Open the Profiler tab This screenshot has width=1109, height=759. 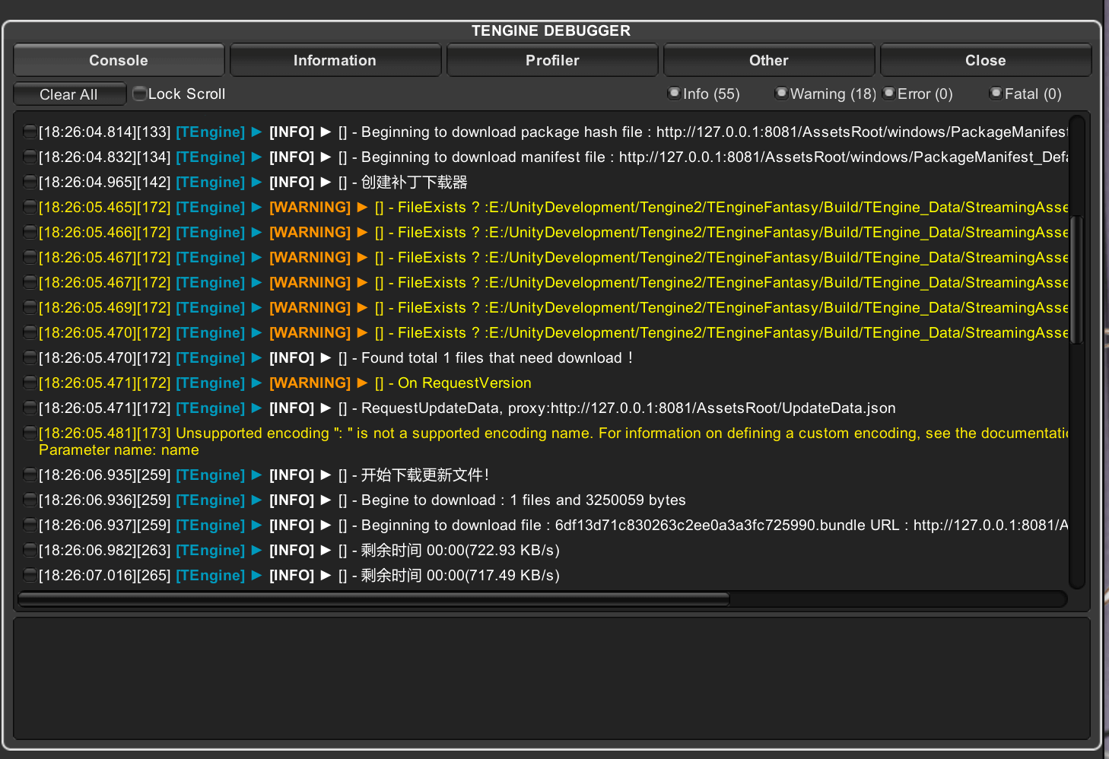click(x=552, y=60)
